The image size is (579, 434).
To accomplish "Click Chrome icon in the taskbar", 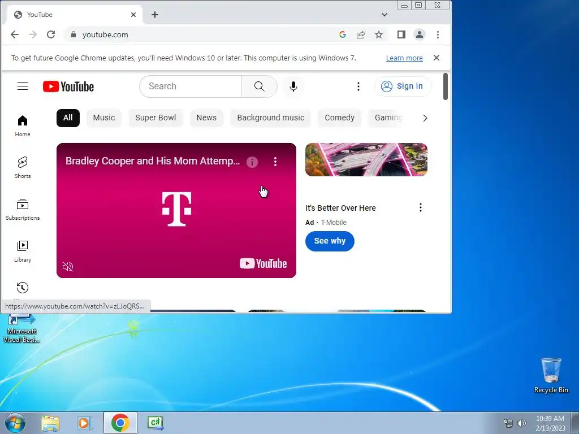I will tap(120, 423).
